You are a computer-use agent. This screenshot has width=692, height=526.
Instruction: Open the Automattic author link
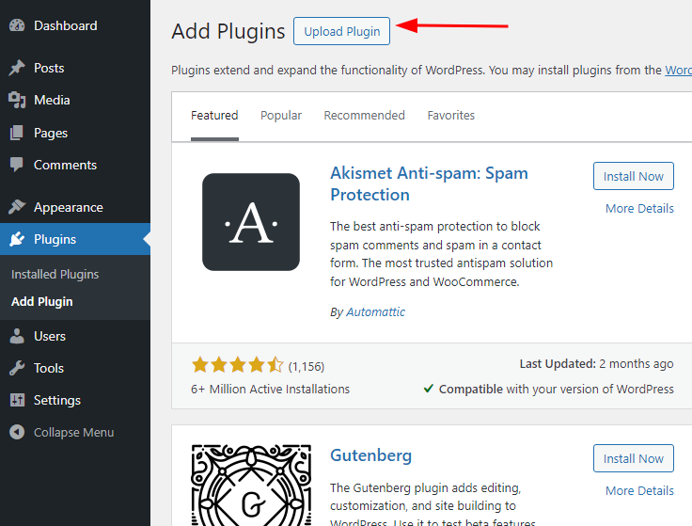[375, 312]
